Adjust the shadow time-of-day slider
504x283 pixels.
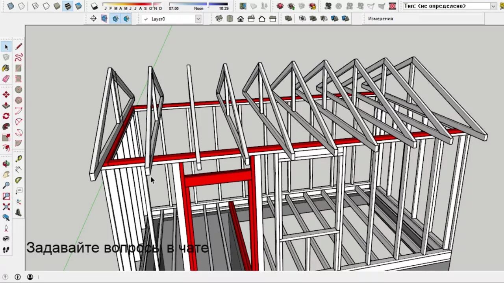pos(198,6)
